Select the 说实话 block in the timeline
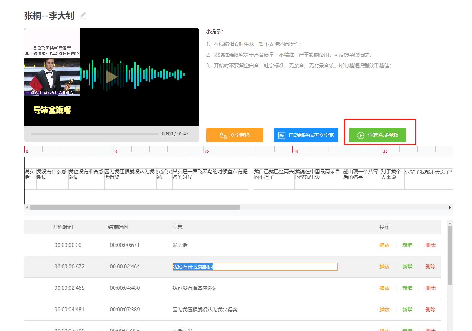472x331 pixels. tap(30, 178)
